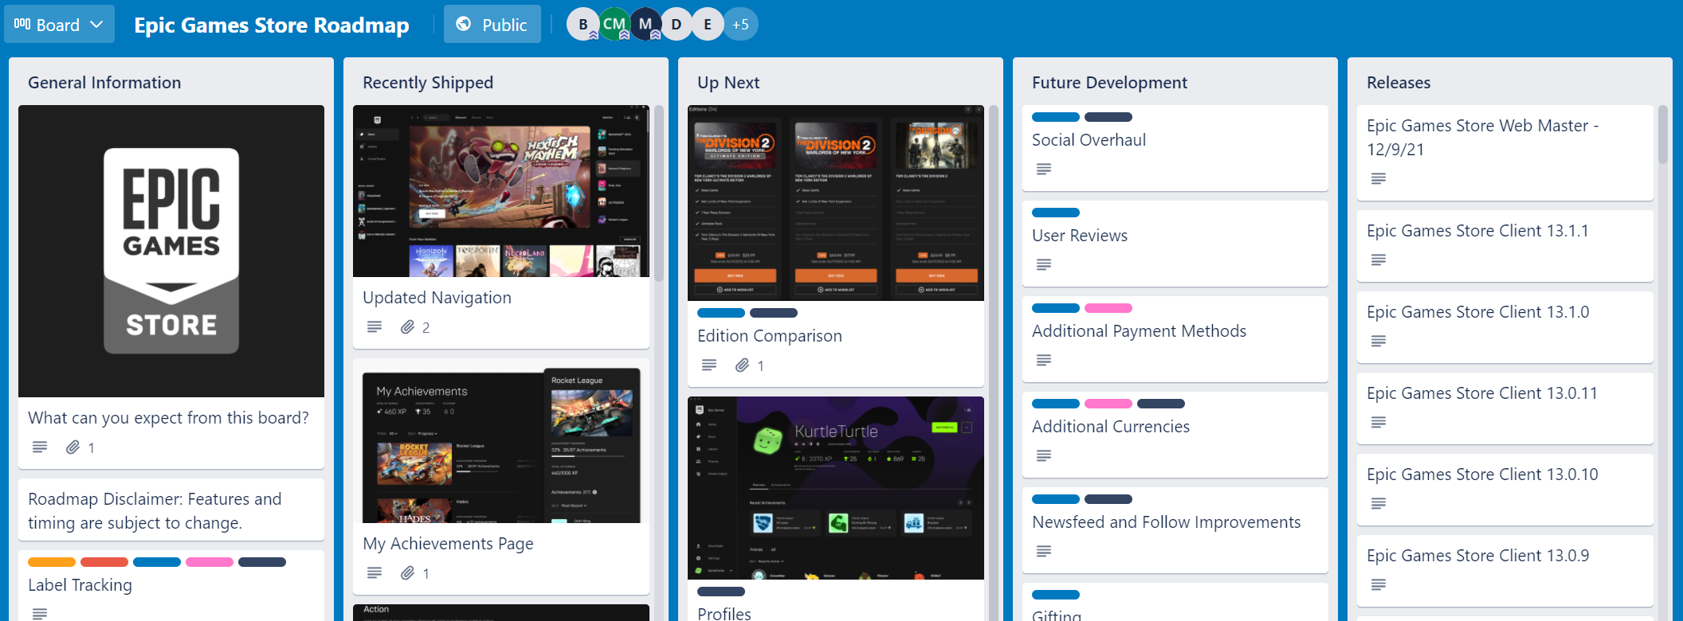
Task: Click description icon on Updated Navigation card
Action: (375, 327)
